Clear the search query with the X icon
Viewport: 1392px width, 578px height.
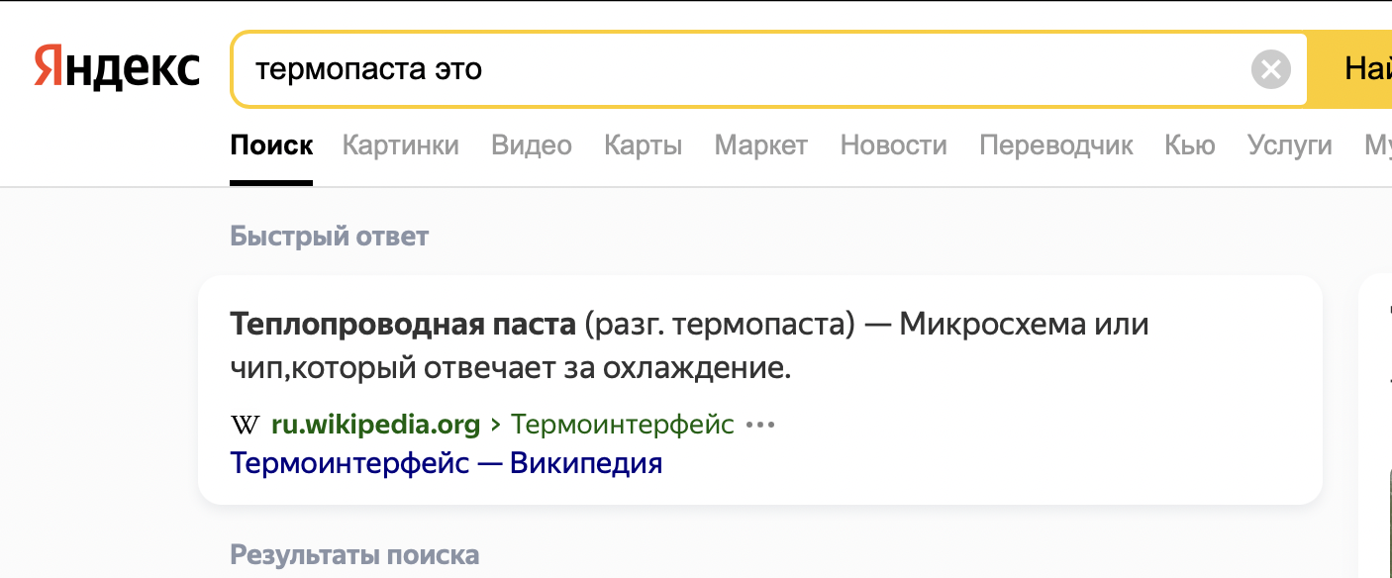tap(1270, 70)
